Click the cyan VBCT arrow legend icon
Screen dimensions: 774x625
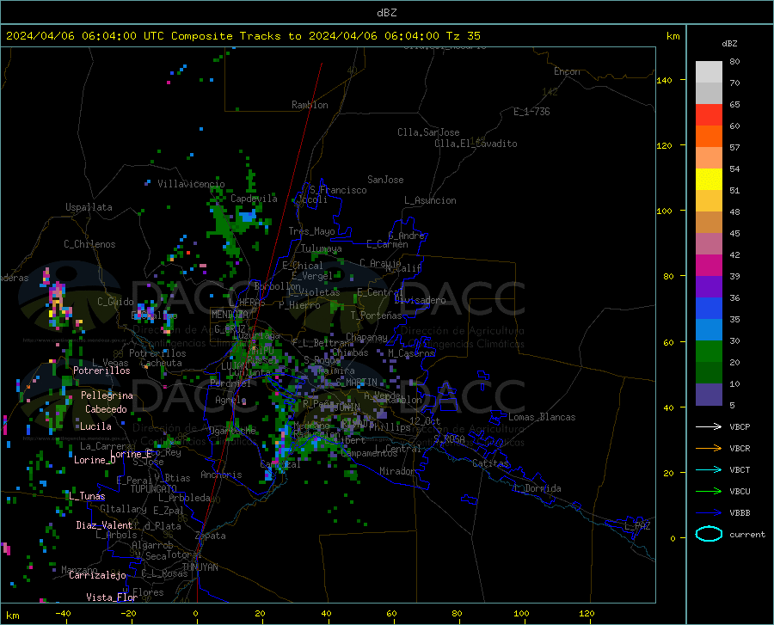(709, 469)
